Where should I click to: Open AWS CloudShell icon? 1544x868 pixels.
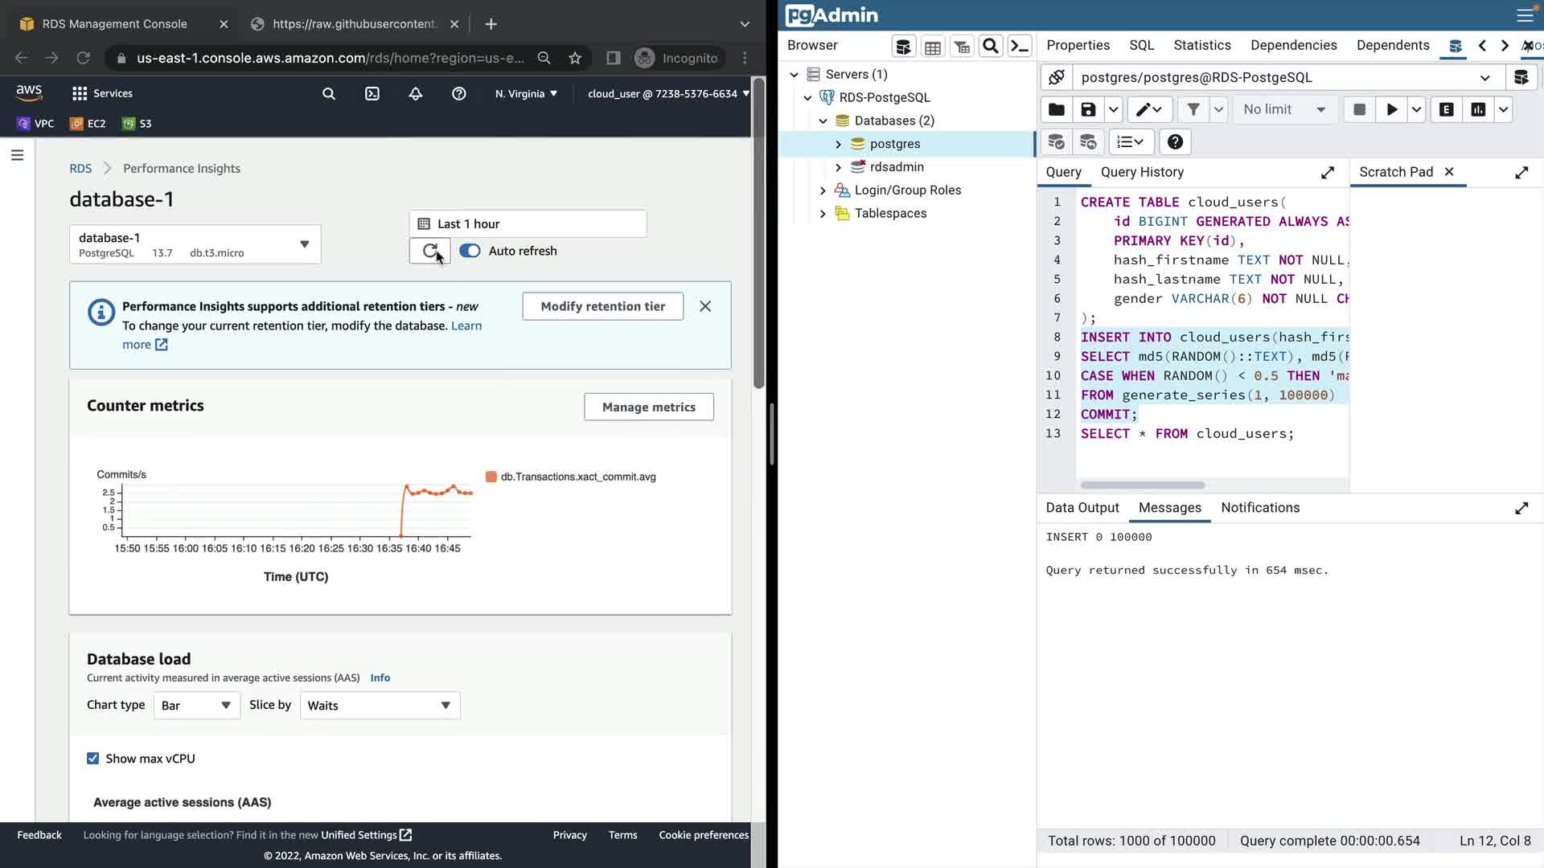(x=372, y=94)
